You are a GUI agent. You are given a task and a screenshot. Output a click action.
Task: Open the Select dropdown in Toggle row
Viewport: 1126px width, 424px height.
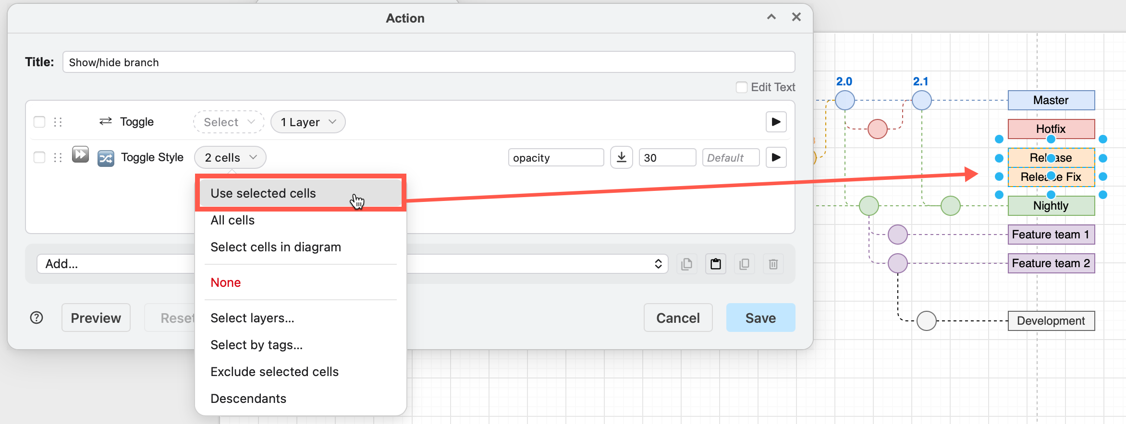pos(229,122)
